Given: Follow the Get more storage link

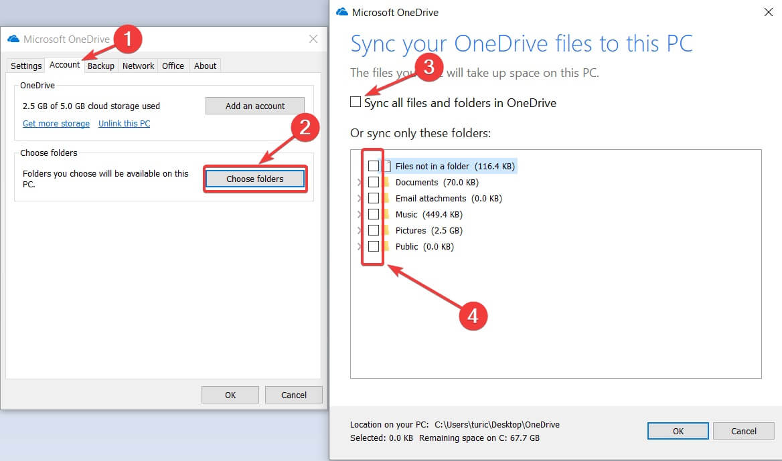Looking at the screenshot, I should pos(56,124).
